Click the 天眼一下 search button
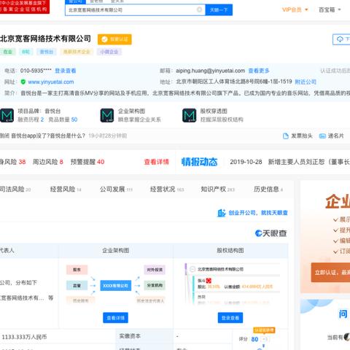 click(219, 10)
